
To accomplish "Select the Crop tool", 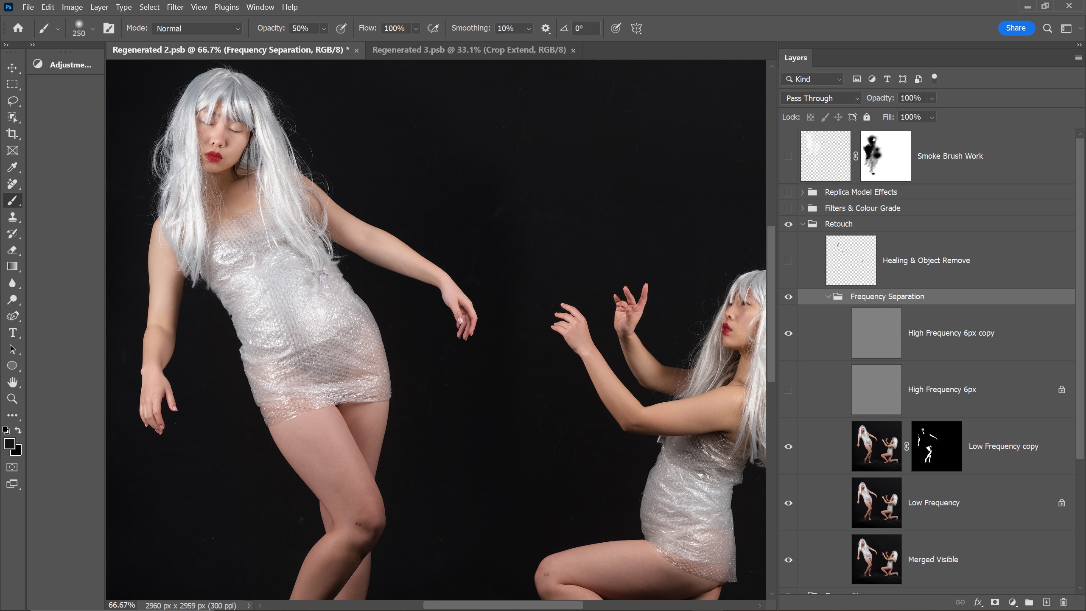I will pos(12,134).
